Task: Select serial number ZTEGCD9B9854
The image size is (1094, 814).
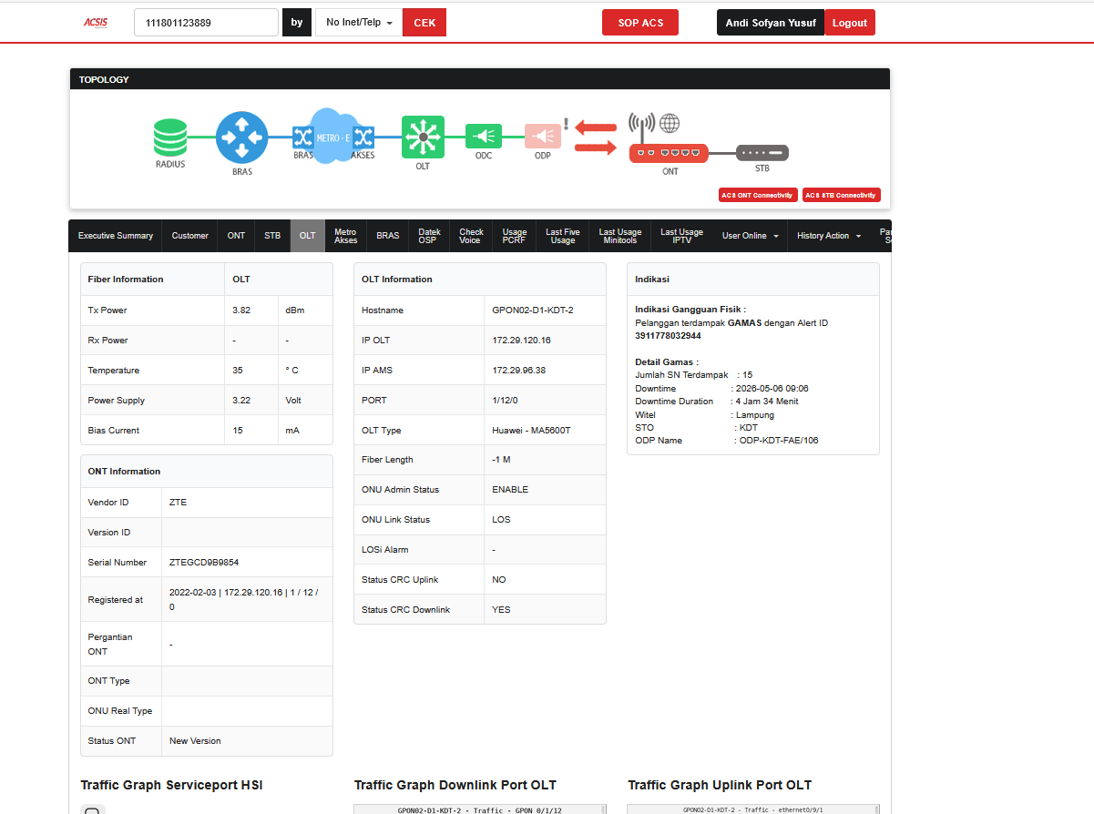Action: pyautogui.click(x=204, y=563)
